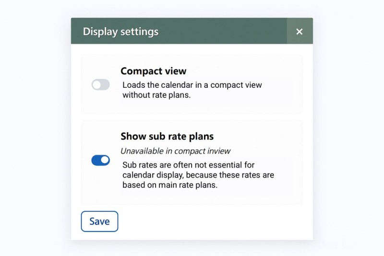Save the display settings
Image resolution: width=384 pixels, height=256 pixels.
99,221
